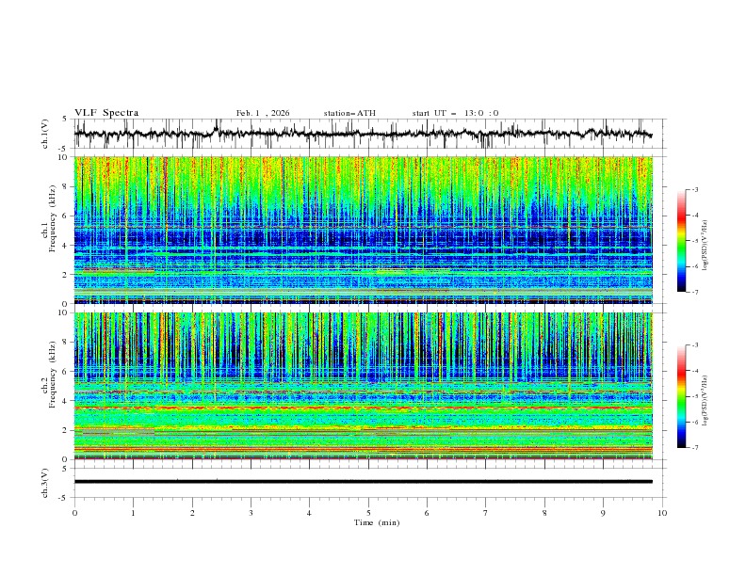Click the time axis tick label '0'
Screen dimensions: 746x576
[x=74, y=513]
